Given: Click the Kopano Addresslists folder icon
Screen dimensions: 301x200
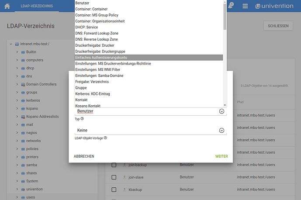Looking at the screenshot, I should pyautogui.click(x=23, y=117).
